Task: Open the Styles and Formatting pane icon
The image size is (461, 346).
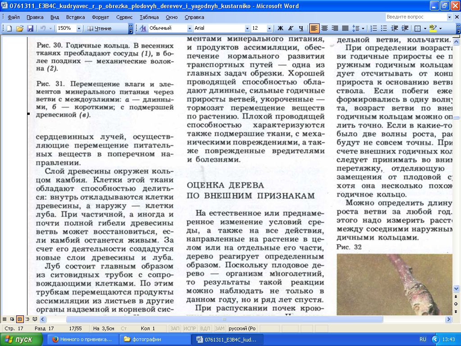Action: pos(143,28)
